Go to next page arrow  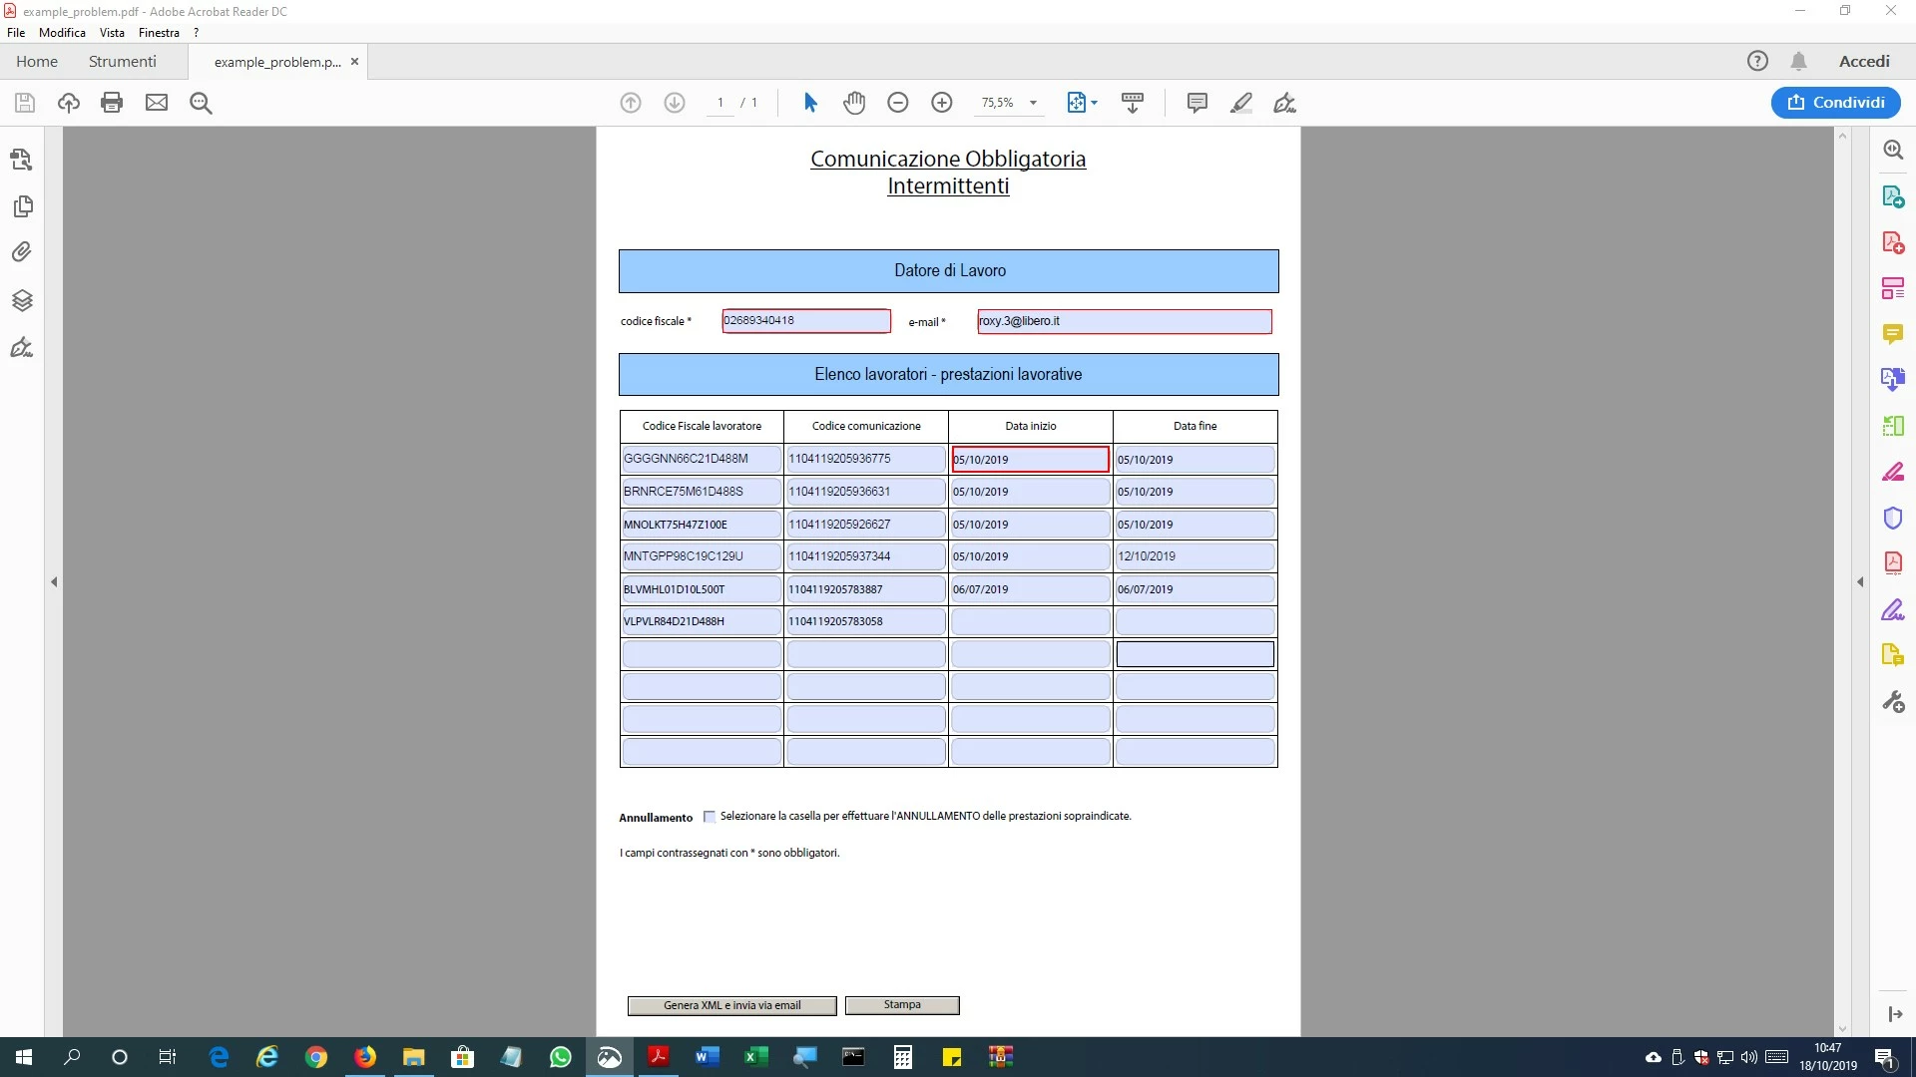click(675, 103)
